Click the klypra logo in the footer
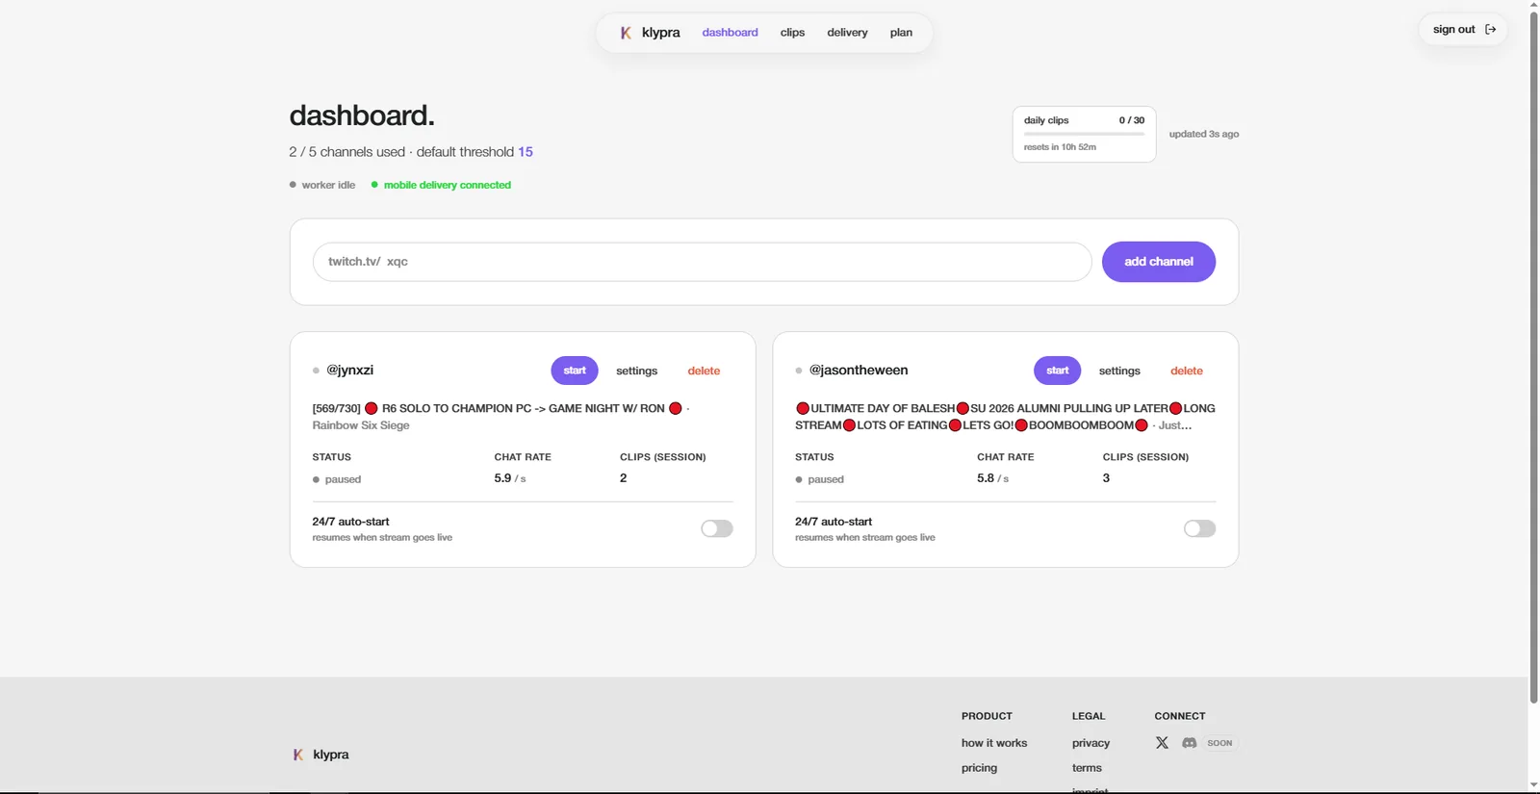This screenshot has height=794, width=1540. (x=321, y=755)
